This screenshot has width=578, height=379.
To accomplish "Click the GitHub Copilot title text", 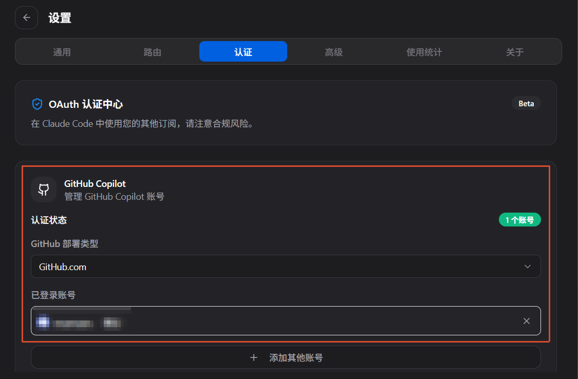I will pos(95,183).
